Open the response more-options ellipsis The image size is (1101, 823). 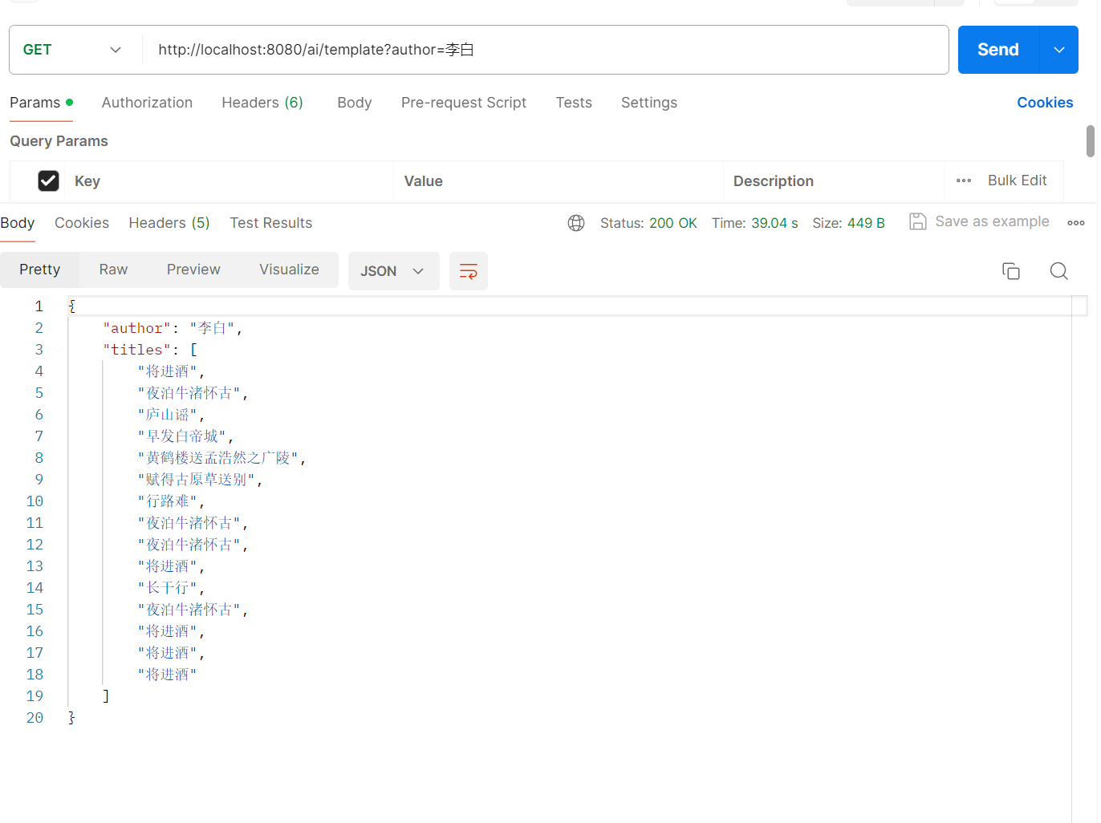(x=1076, y=223)
